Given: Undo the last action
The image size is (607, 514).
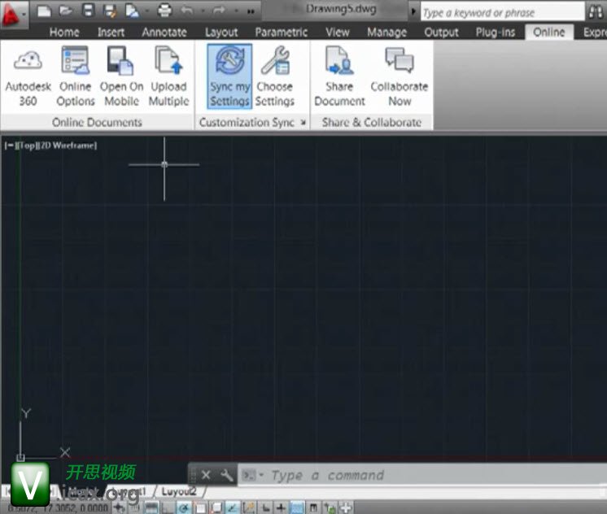Looking at the screenshot, I should tap(187, 11).
